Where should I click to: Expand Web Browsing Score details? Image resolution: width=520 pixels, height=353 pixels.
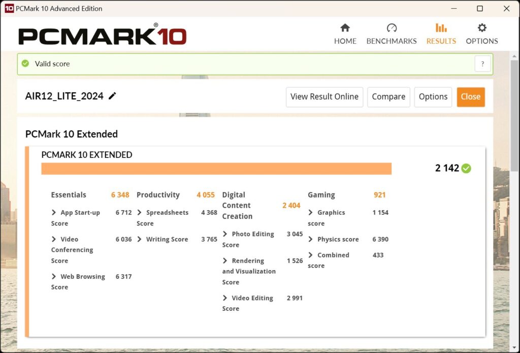pos(54,276)
